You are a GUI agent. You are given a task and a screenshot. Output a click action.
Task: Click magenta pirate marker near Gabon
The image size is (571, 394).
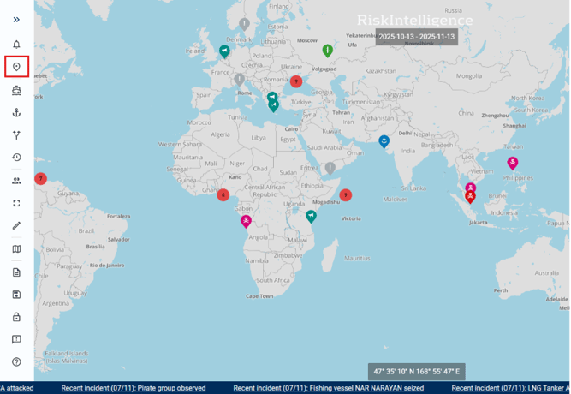[246, 221]
